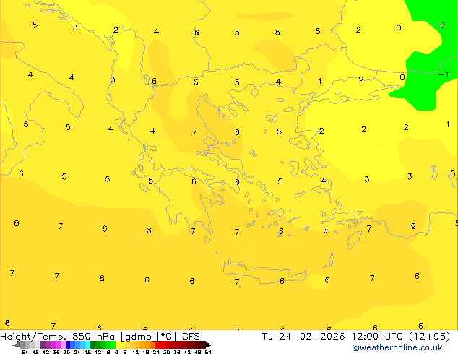Click the 'GFS' model label in the title

(191, 336)
